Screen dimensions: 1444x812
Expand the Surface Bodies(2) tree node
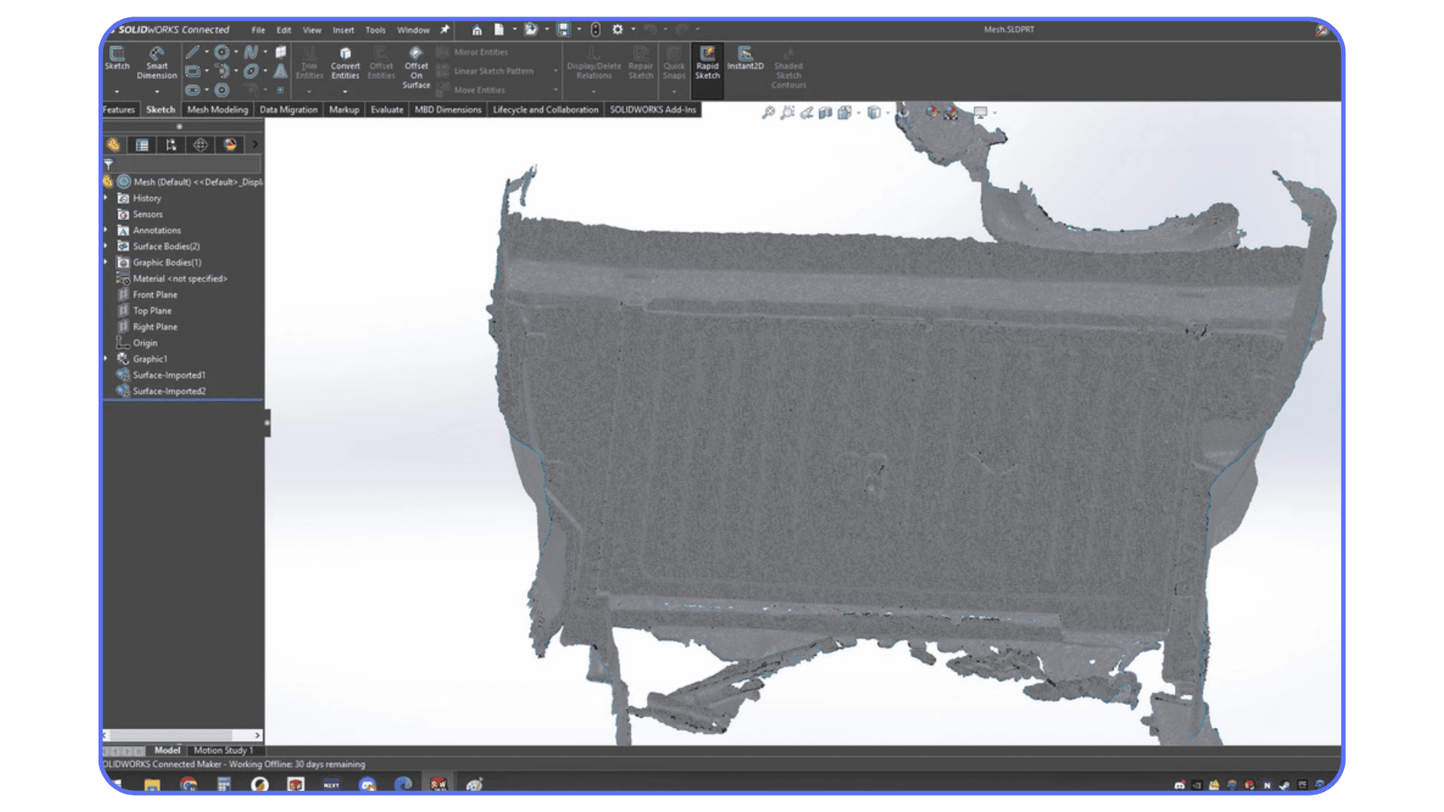106,246
